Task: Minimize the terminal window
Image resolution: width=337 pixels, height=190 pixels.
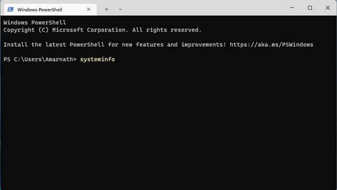Action: (292, 8)
